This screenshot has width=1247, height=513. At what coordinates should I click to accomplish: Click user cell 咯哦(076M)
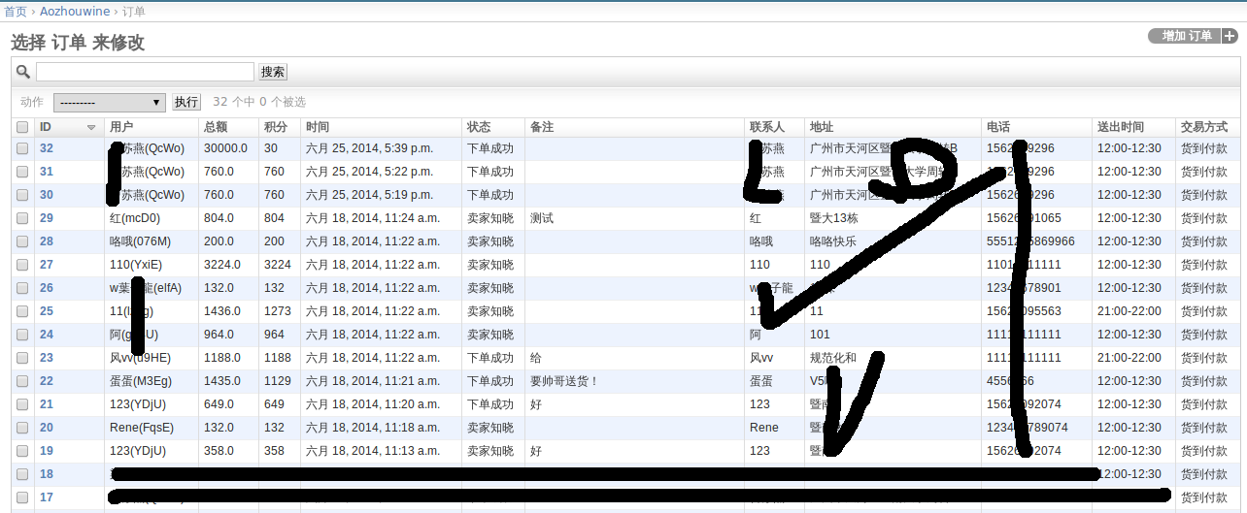(x=141, y=241)
